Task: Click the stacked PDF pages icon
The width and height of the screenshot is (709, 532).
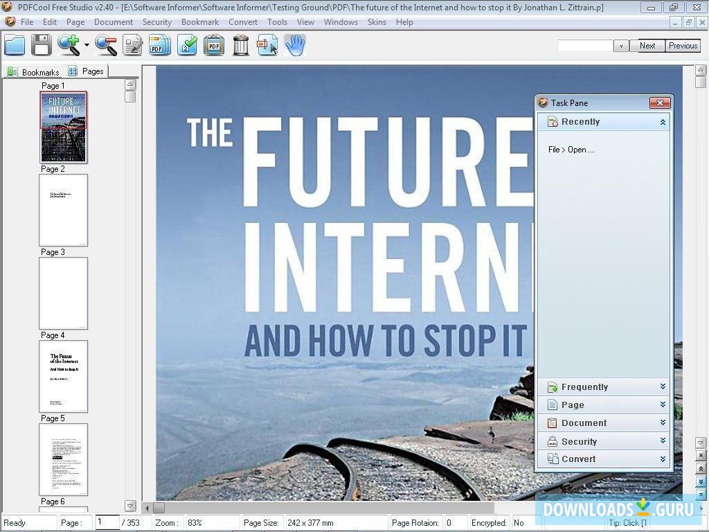Action: point(160,45)
